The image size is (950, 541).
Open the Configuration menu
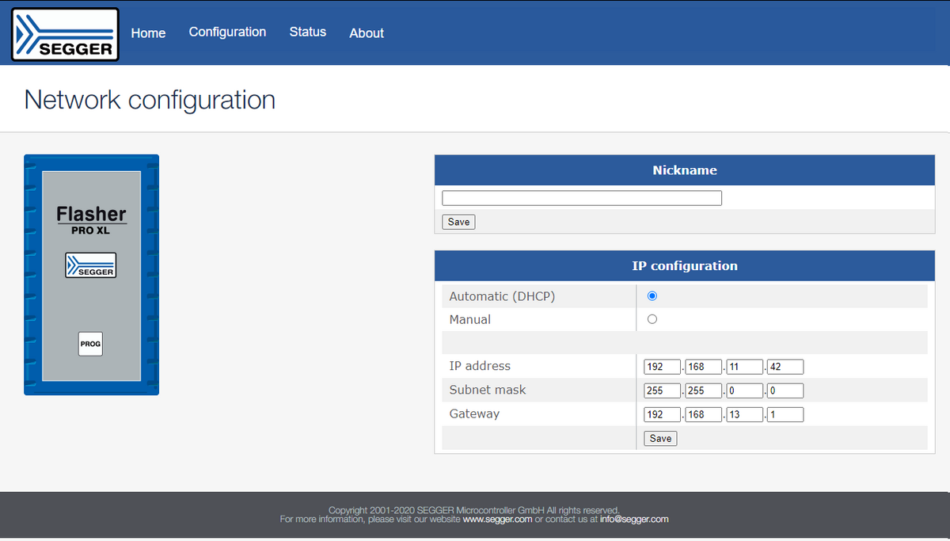pos(227,32)
